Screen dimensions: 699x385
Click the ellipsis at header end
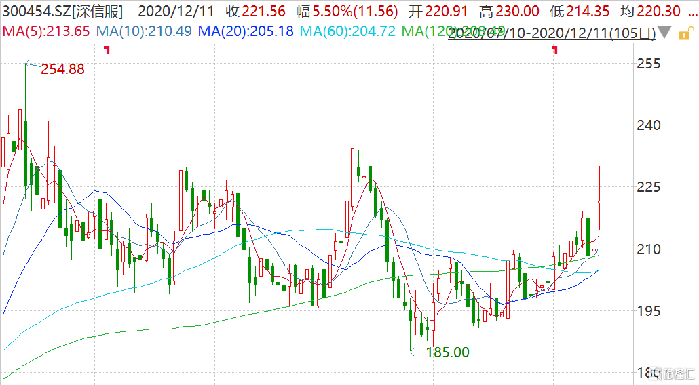coord(692,15)
